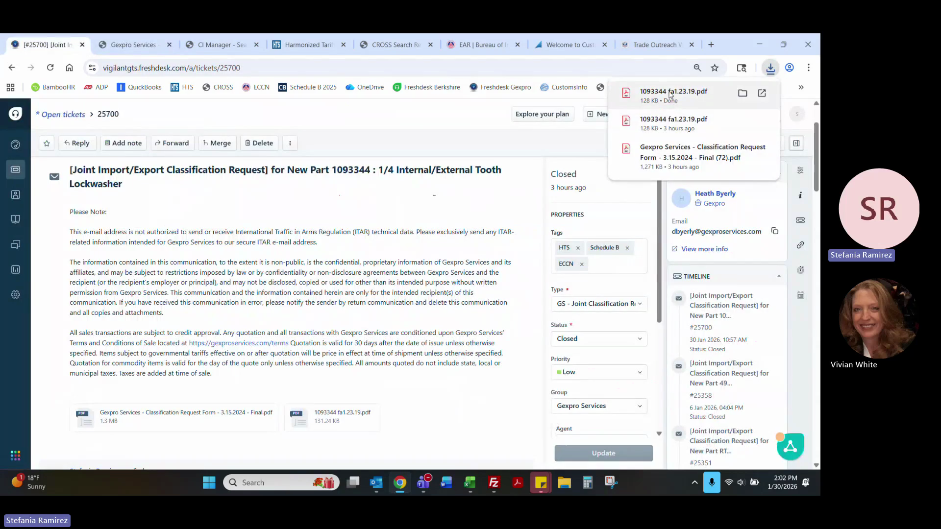This screenshot has height=529, width=941.
Task: Switch to the Harmonized Tariff tab
Action: pos(308,45)
